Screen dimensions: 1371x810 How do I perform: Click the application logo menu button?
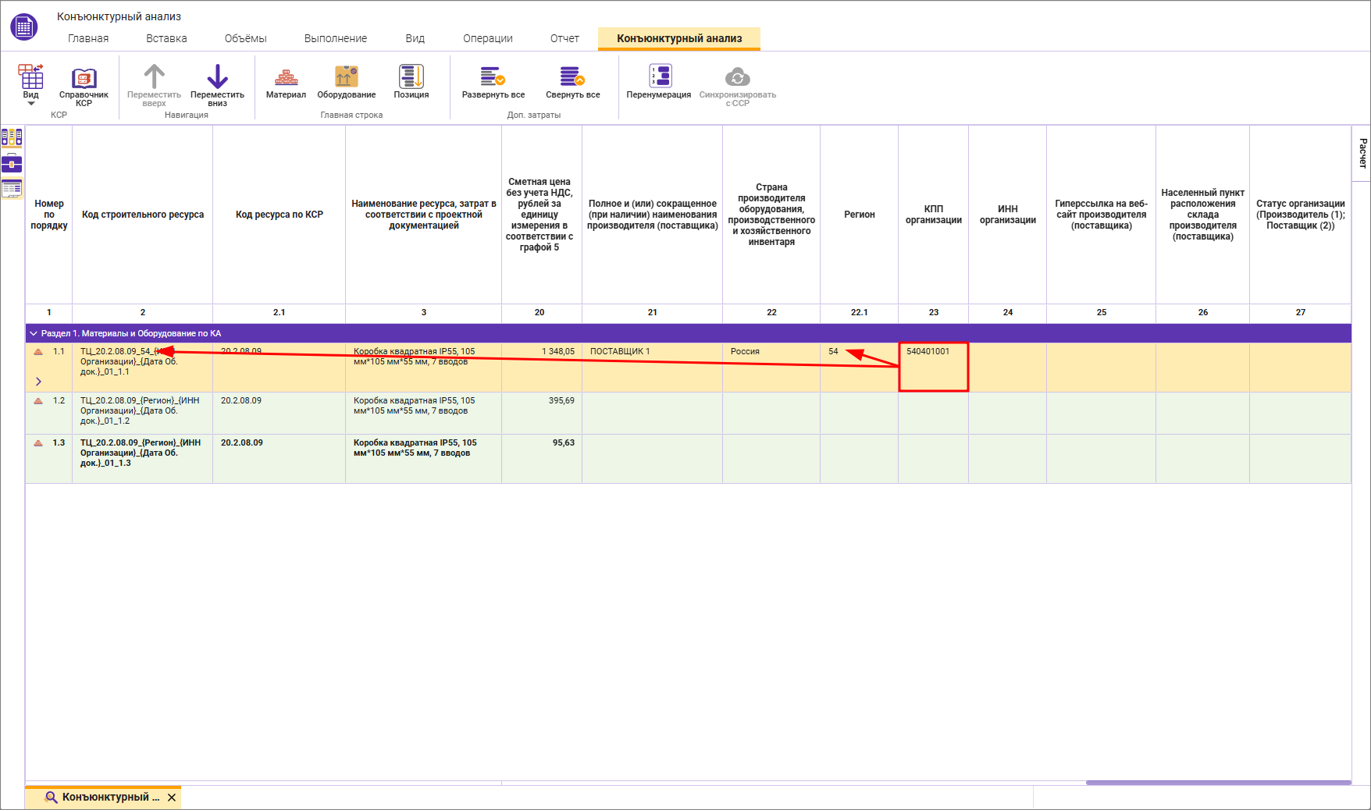23,27
